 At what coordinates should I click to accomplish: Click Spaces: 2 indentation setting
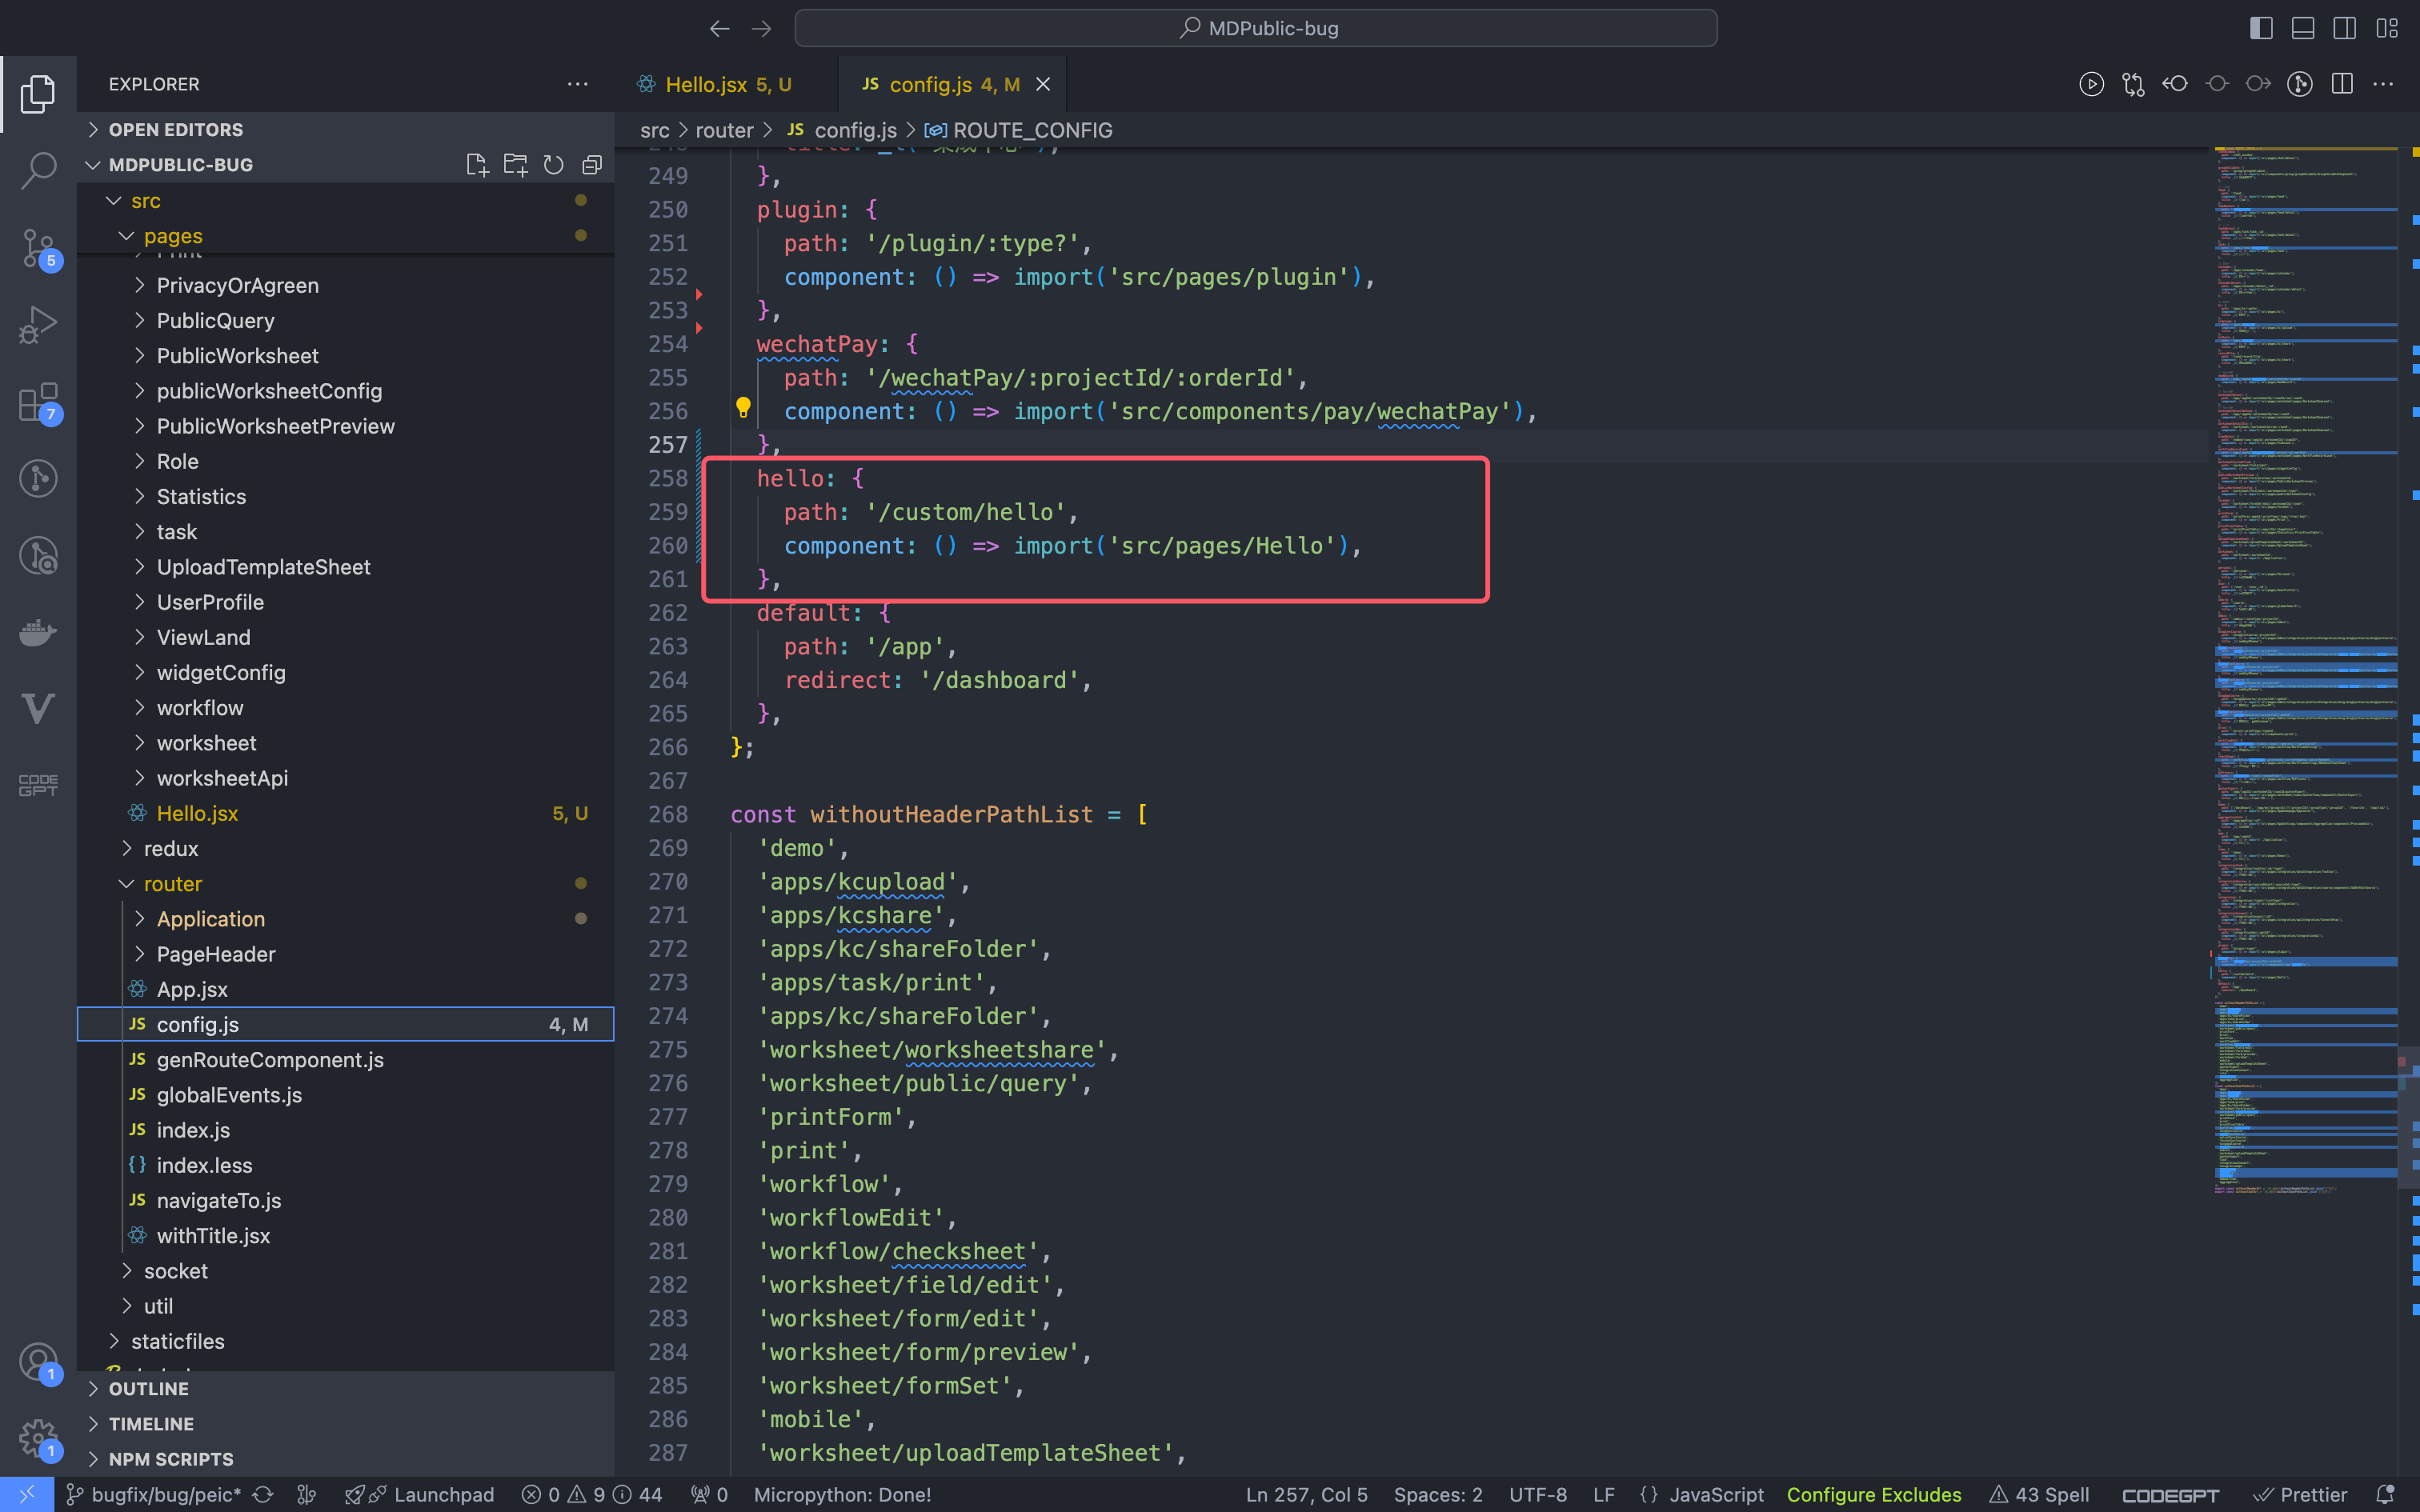tap(1438, 1494)
